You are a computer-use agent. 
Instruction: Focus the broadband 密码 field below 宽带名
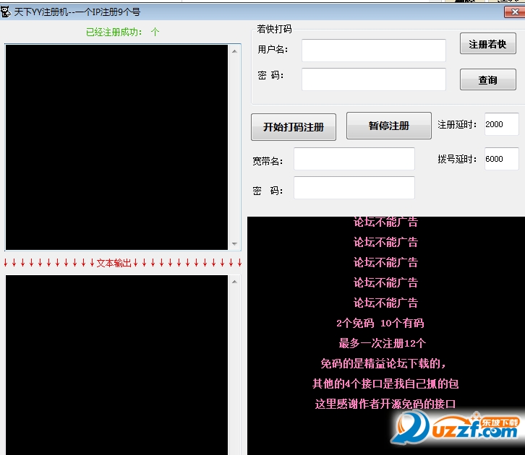tap(354, 188)
